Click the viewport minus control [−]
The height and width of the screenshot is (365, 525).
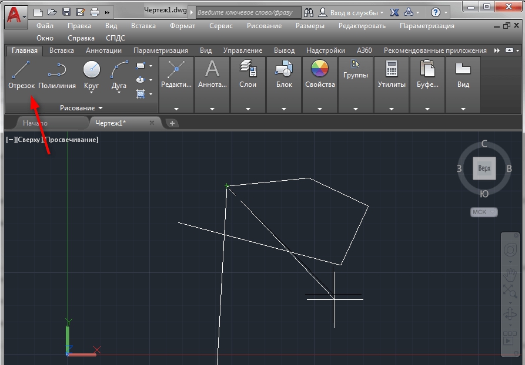click(11, 140)
